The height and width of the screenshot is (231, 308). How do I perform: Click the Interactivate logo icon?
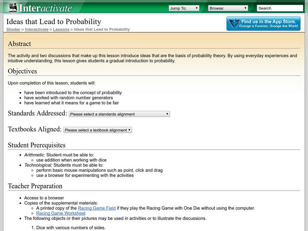point(13,8)
